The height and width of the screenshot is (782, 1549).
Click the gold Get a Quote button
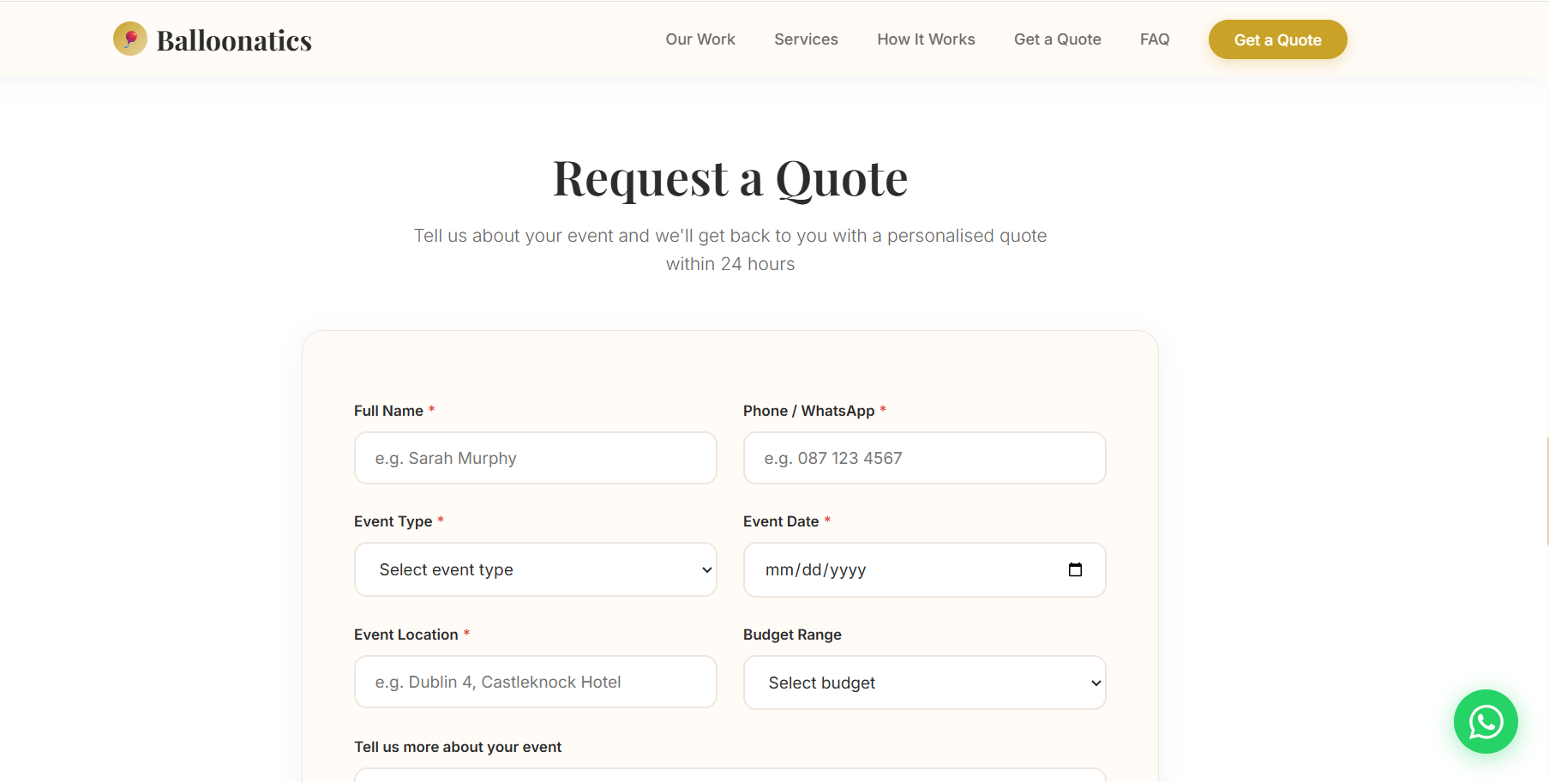pyautogui.click(x=1277, y=39)
